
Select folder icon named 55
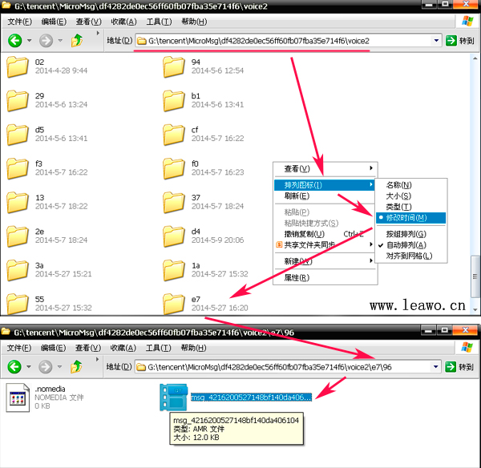click(18, 304)
